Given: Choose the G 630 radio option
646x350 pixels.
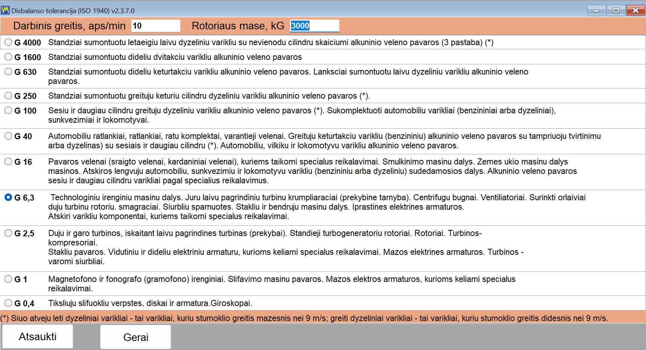Looking at the screenshot, I should point(8,72).
